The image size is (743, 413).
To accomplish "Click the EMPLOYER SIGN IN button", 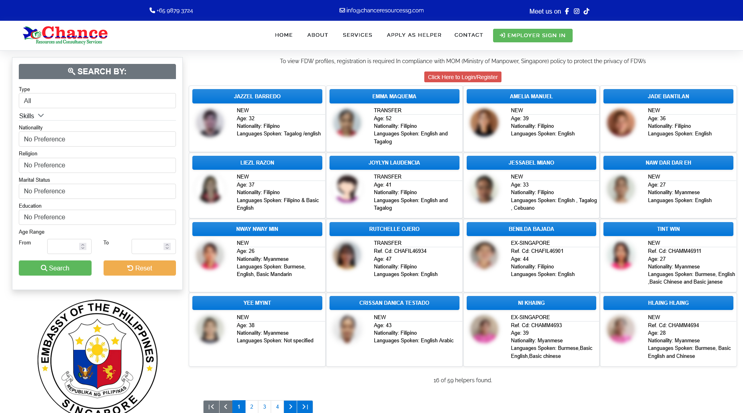I will pyautogui.click(x=533, y=36).
